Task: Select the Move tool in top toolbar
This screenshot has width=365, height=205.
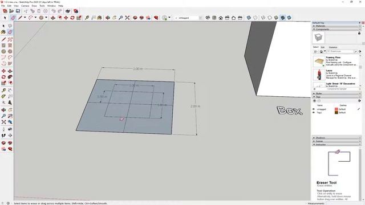Action: [66, 18]
